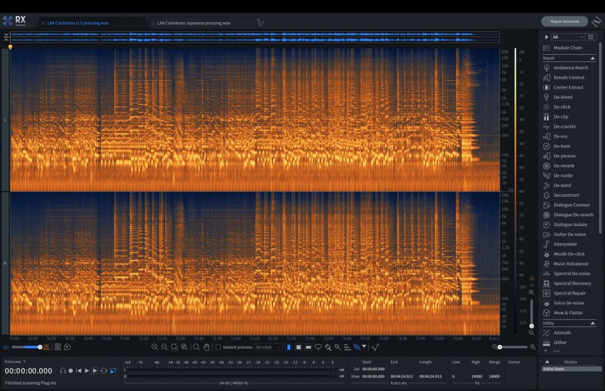Screen dimensions: 605x391
Task: Open the Center Extract module
Action: coord(568,87)
